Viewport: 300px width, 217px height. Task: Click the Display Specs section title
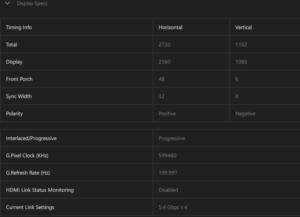click(x=32, y=3)
